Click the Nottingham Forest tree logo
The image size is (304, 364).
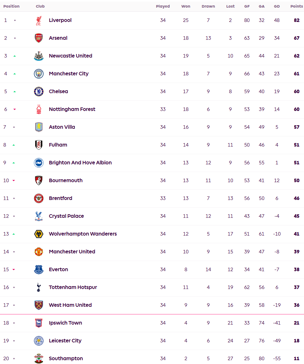[x=39, y=109]
